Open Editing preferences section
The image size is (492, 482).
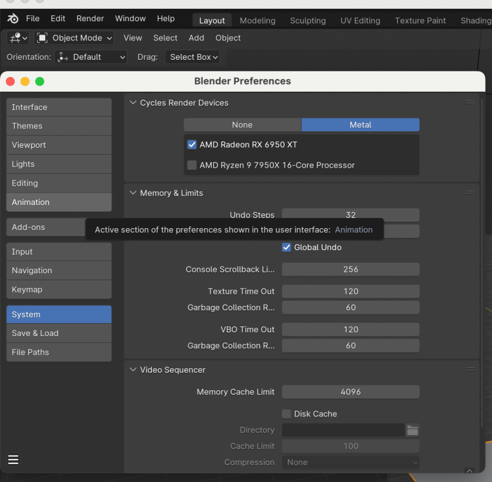(59, 183)
